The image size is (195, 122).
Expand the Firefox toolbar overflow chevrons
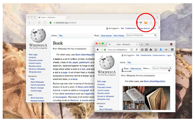(x=166, y=49)
